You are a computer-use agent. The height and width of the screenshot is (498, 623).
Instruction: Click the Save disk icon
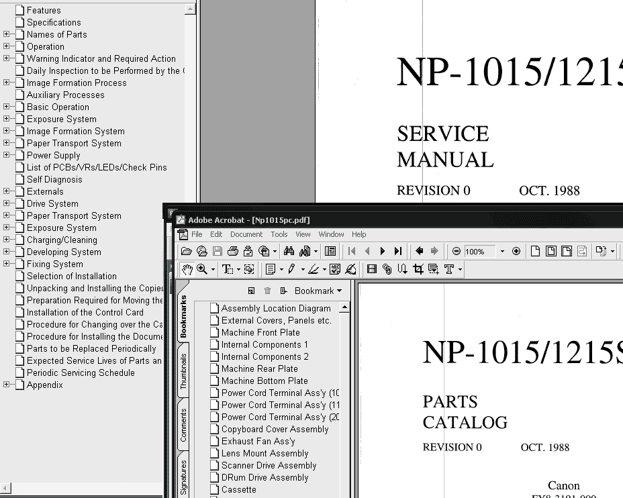[218, 251]
